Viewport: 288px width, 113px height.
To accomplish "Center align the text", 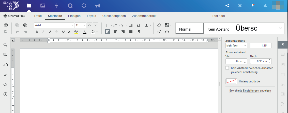I will [115, 32].
